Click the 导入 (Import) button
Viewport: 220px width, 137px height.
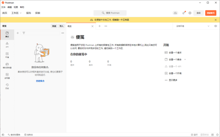coord(62,26)
